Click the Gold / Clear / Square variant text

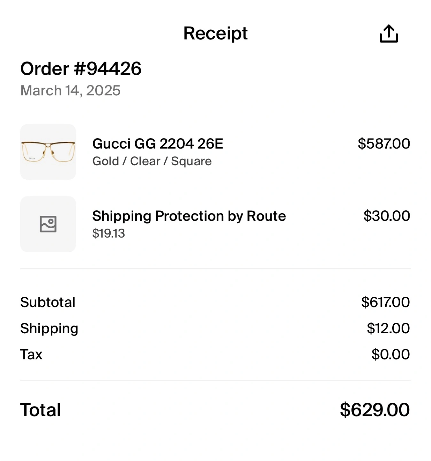(152, 161)
